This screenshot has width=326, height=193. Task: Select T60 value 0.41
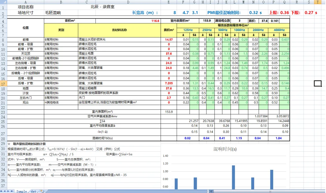(x=222, y=138)
